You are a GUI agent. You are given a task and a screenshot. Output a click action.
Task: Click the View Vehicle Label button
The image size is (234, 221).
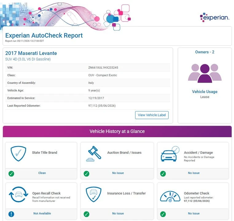[152, 115]
